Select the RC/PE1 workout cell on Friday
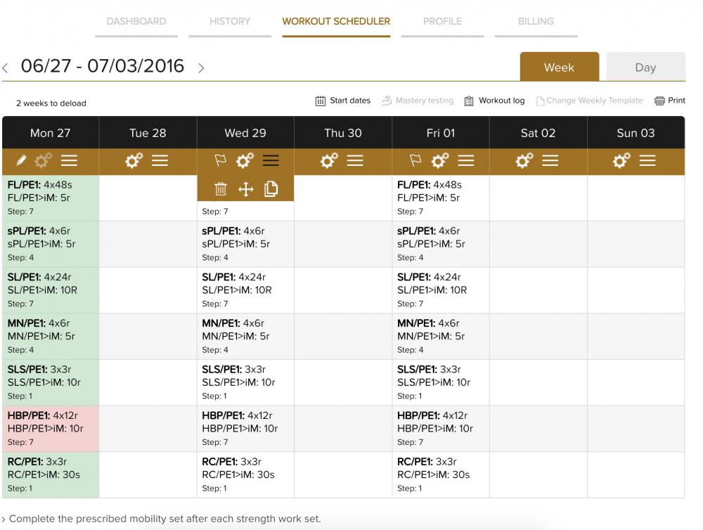The width and height of the screenshot is (703, 530). 441,475
